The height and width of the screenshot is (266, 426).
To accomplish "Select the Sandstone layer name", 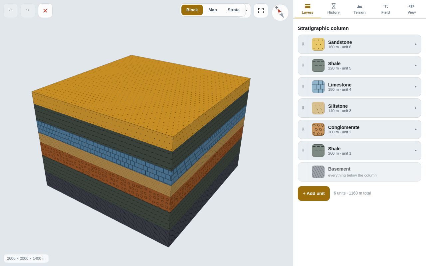I will [x=340, y=42].
